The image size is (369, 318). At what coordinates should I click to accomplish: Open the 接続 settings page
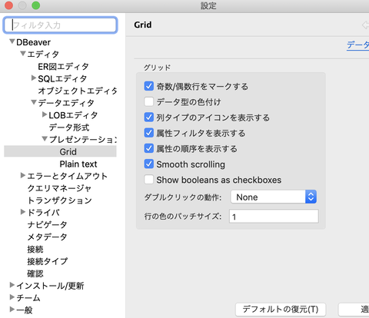pos(35,249)
